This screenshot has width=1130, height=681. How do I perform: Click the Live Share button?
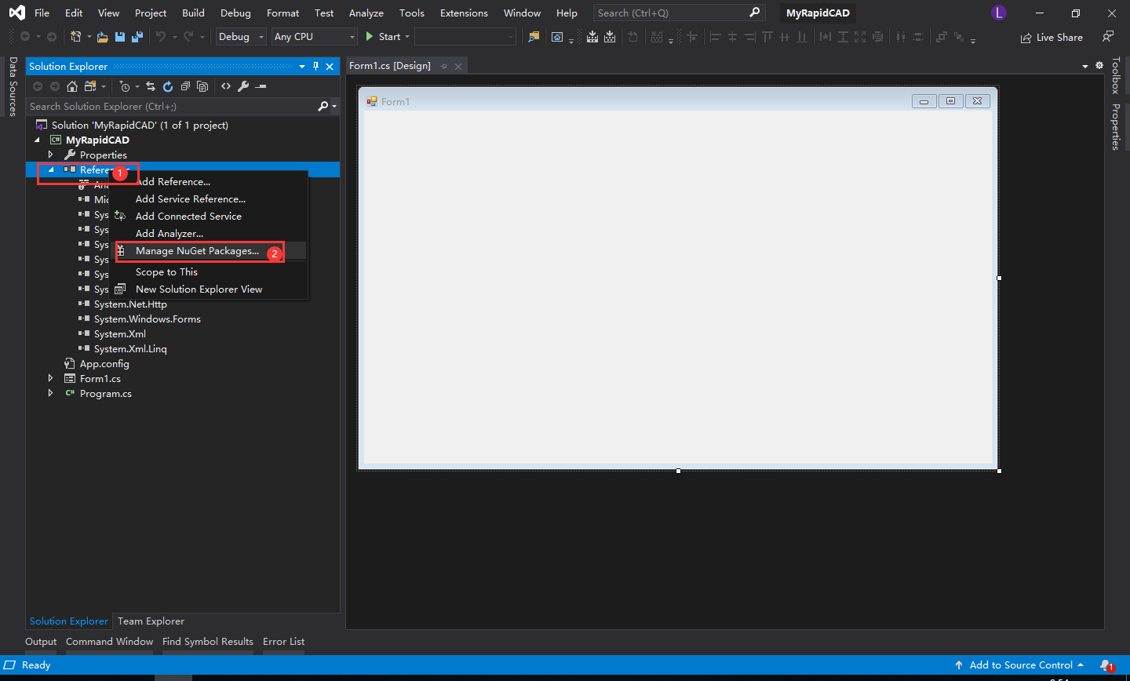[x=1052, y=37]
